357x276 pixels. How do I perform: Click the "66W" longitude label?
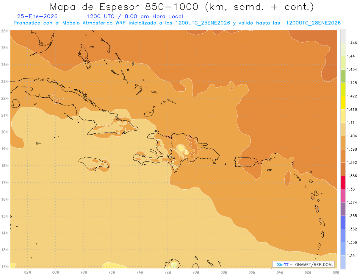coord(252,272)
